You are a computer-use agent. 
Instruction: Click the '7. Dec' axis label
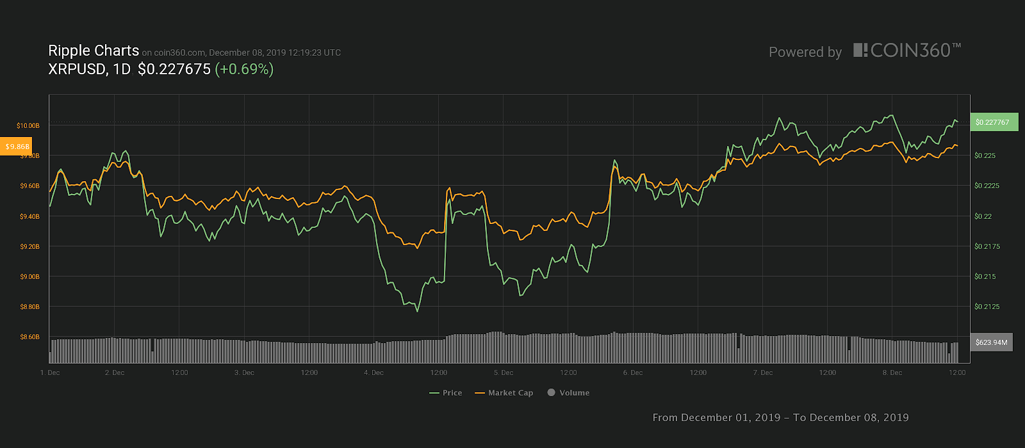[x=763, y=372]
